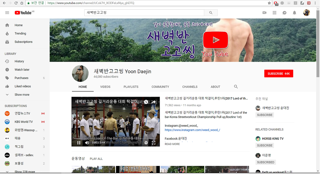Open the YouTube apps grid icon
This screenshot has width=320, height=180.
[x=274, y=12]
